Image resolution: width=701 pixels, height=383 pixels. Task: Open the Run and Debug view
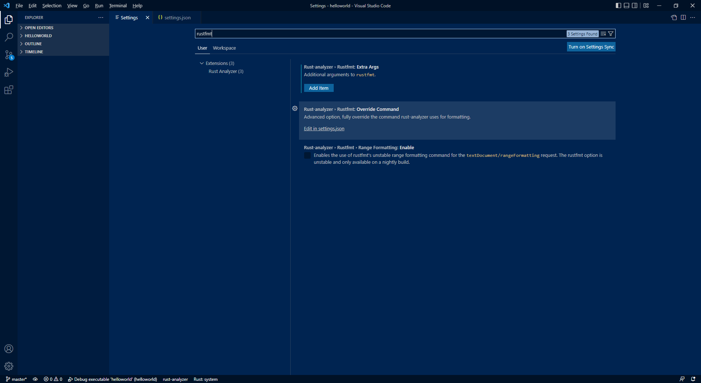coord(9,72)
